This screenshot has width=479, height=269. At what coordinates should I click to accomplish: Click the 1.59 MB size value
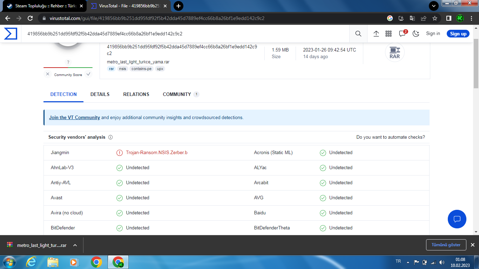pos(280,50)
